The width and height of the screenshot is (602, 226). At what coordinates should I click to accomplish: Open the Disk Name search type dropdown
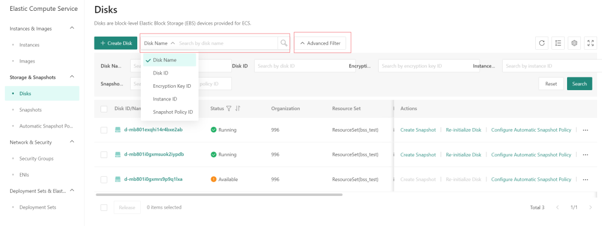160,43
